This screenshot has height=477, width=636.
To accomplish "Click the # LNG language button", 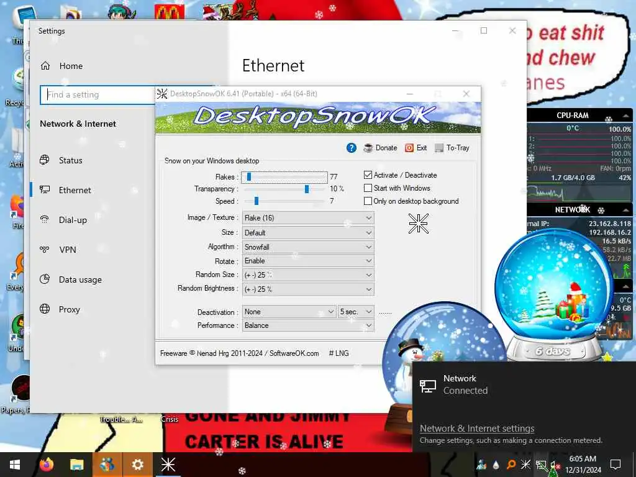I will (x=338, y=353).
